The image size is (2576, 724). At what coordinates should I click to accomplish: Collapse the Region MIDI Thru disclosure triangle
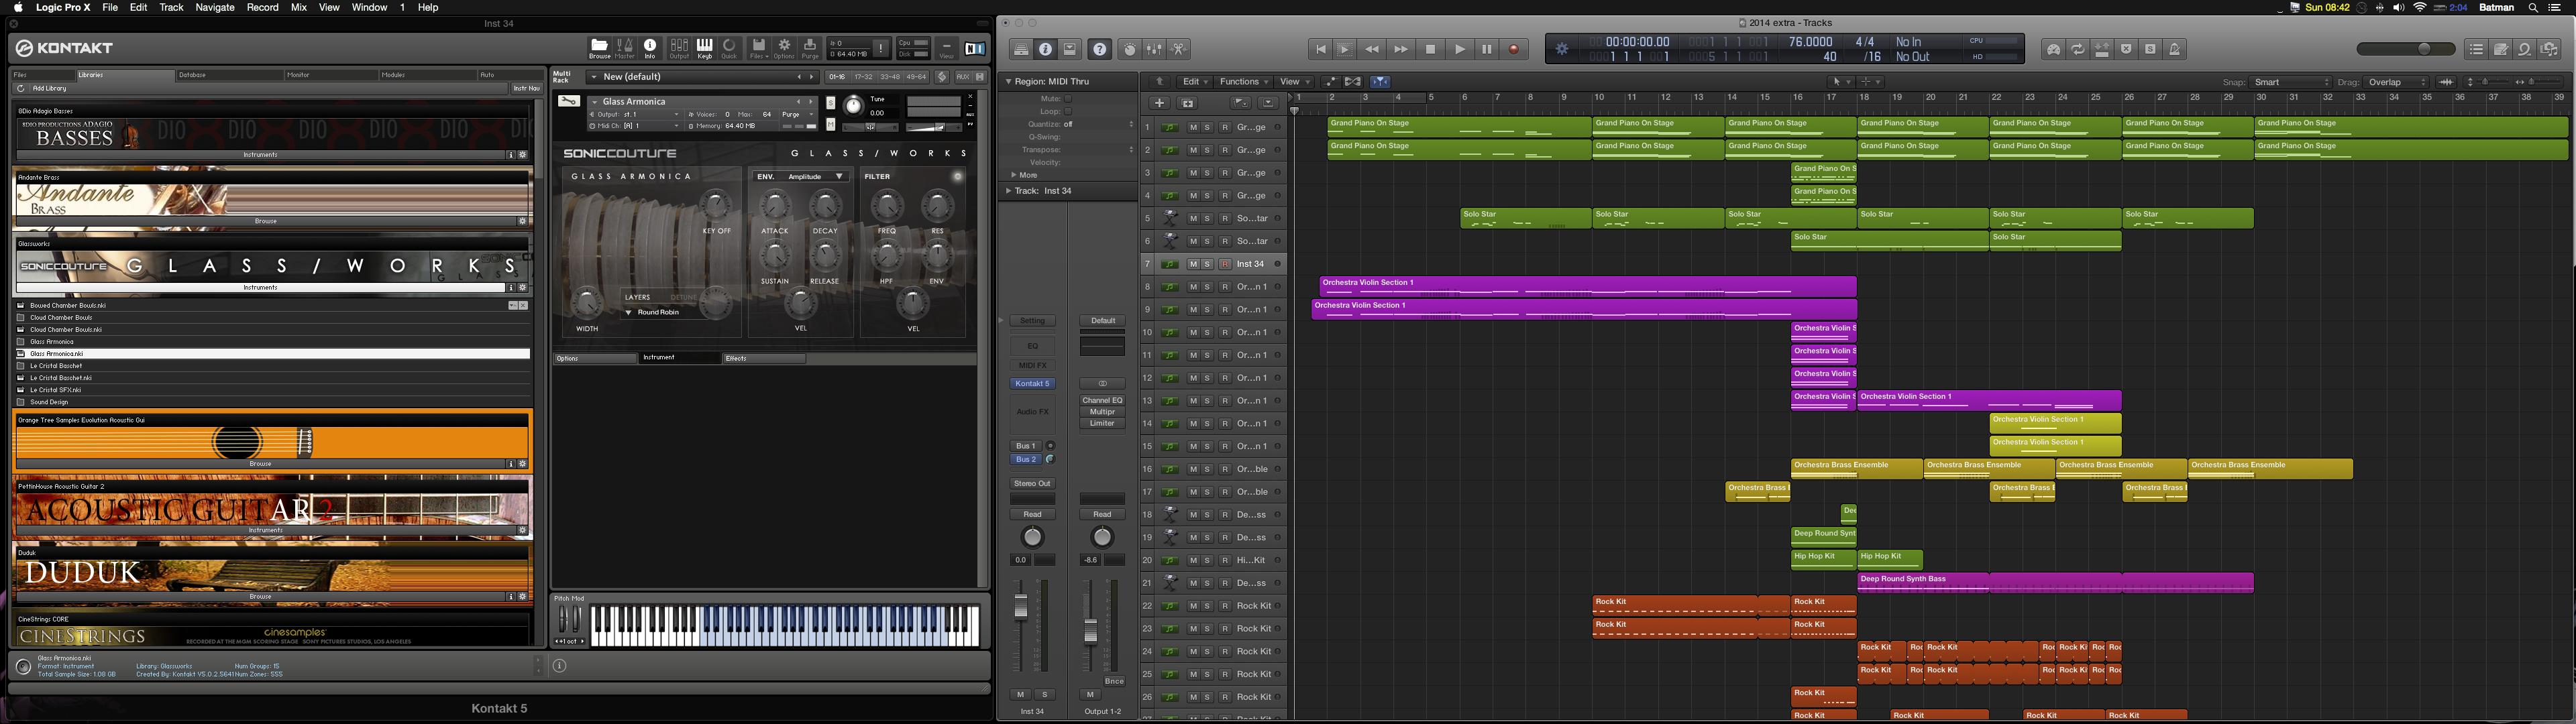tap(1009, 81)
